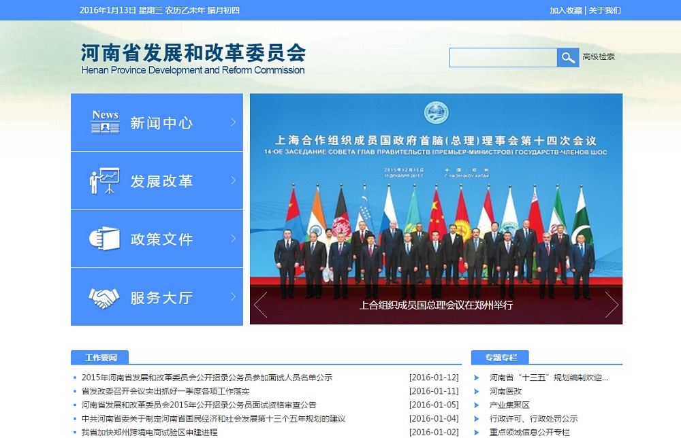Click arrow bullet beside 河南省“十三五”规划
Image resolution: width=681 pixels, height=438 pixels.
(x=477, y=377)
